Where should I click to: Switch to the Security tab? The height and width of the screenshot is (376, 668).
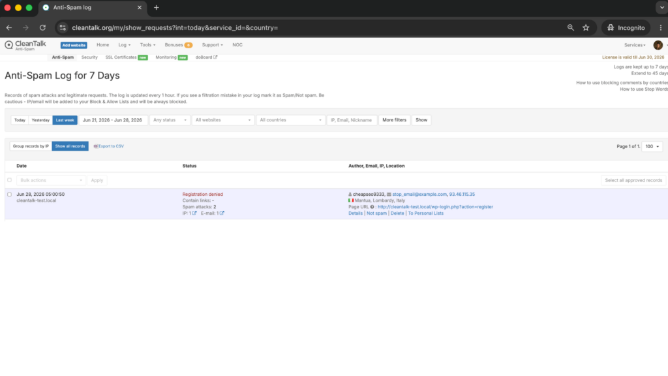click(x=89, y=57)
